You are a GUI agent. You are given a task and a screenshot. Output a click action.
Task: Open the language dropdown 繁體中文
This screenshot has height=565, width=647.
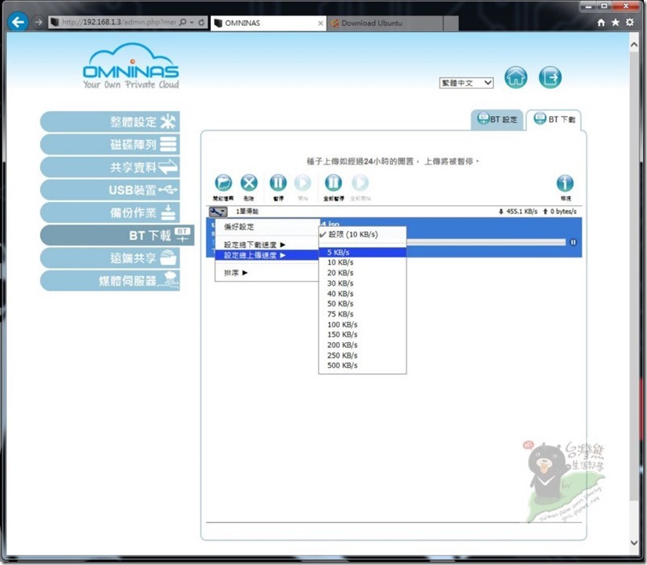466,83
